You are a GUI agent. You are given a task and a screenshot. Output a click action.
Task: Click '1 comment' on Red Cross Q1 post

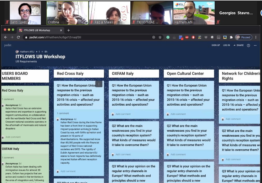(63, 113)
